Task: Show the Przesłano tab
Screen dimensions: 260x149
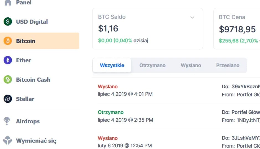Action: coord(228,65)
